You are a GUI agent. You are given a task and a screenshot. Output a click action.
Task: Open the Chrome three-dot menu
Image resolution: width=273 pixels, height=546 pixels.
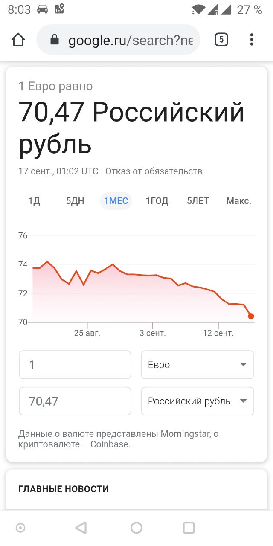pos(252,40)
